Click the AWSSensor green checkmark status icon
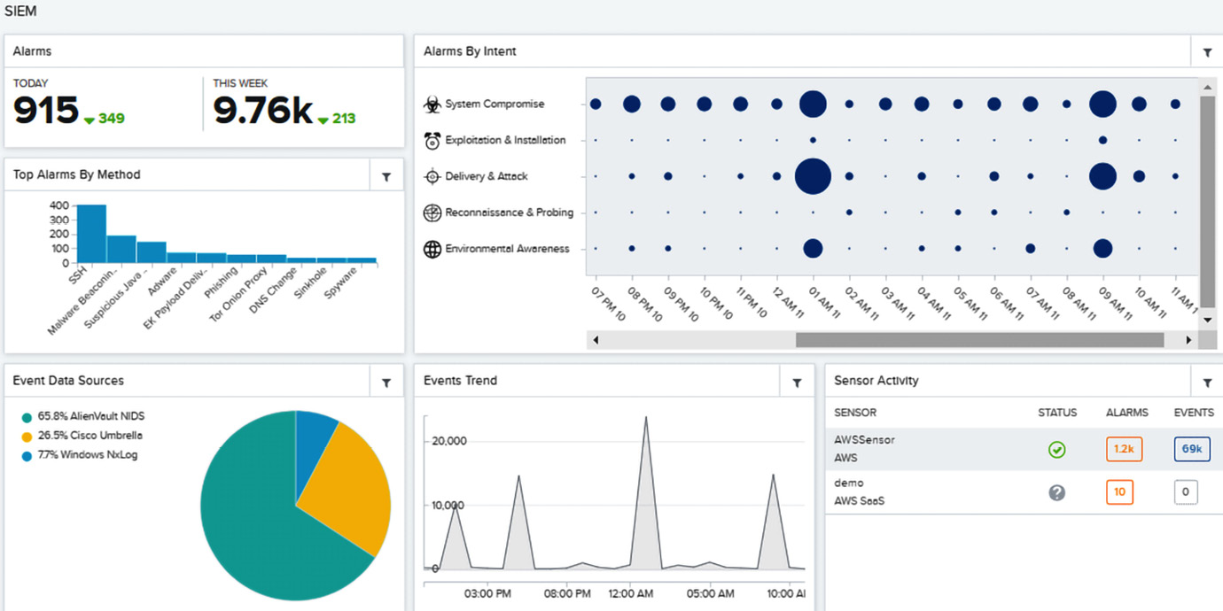Viewport: 1223px width, 611px height. click(x=1056, y=450)
